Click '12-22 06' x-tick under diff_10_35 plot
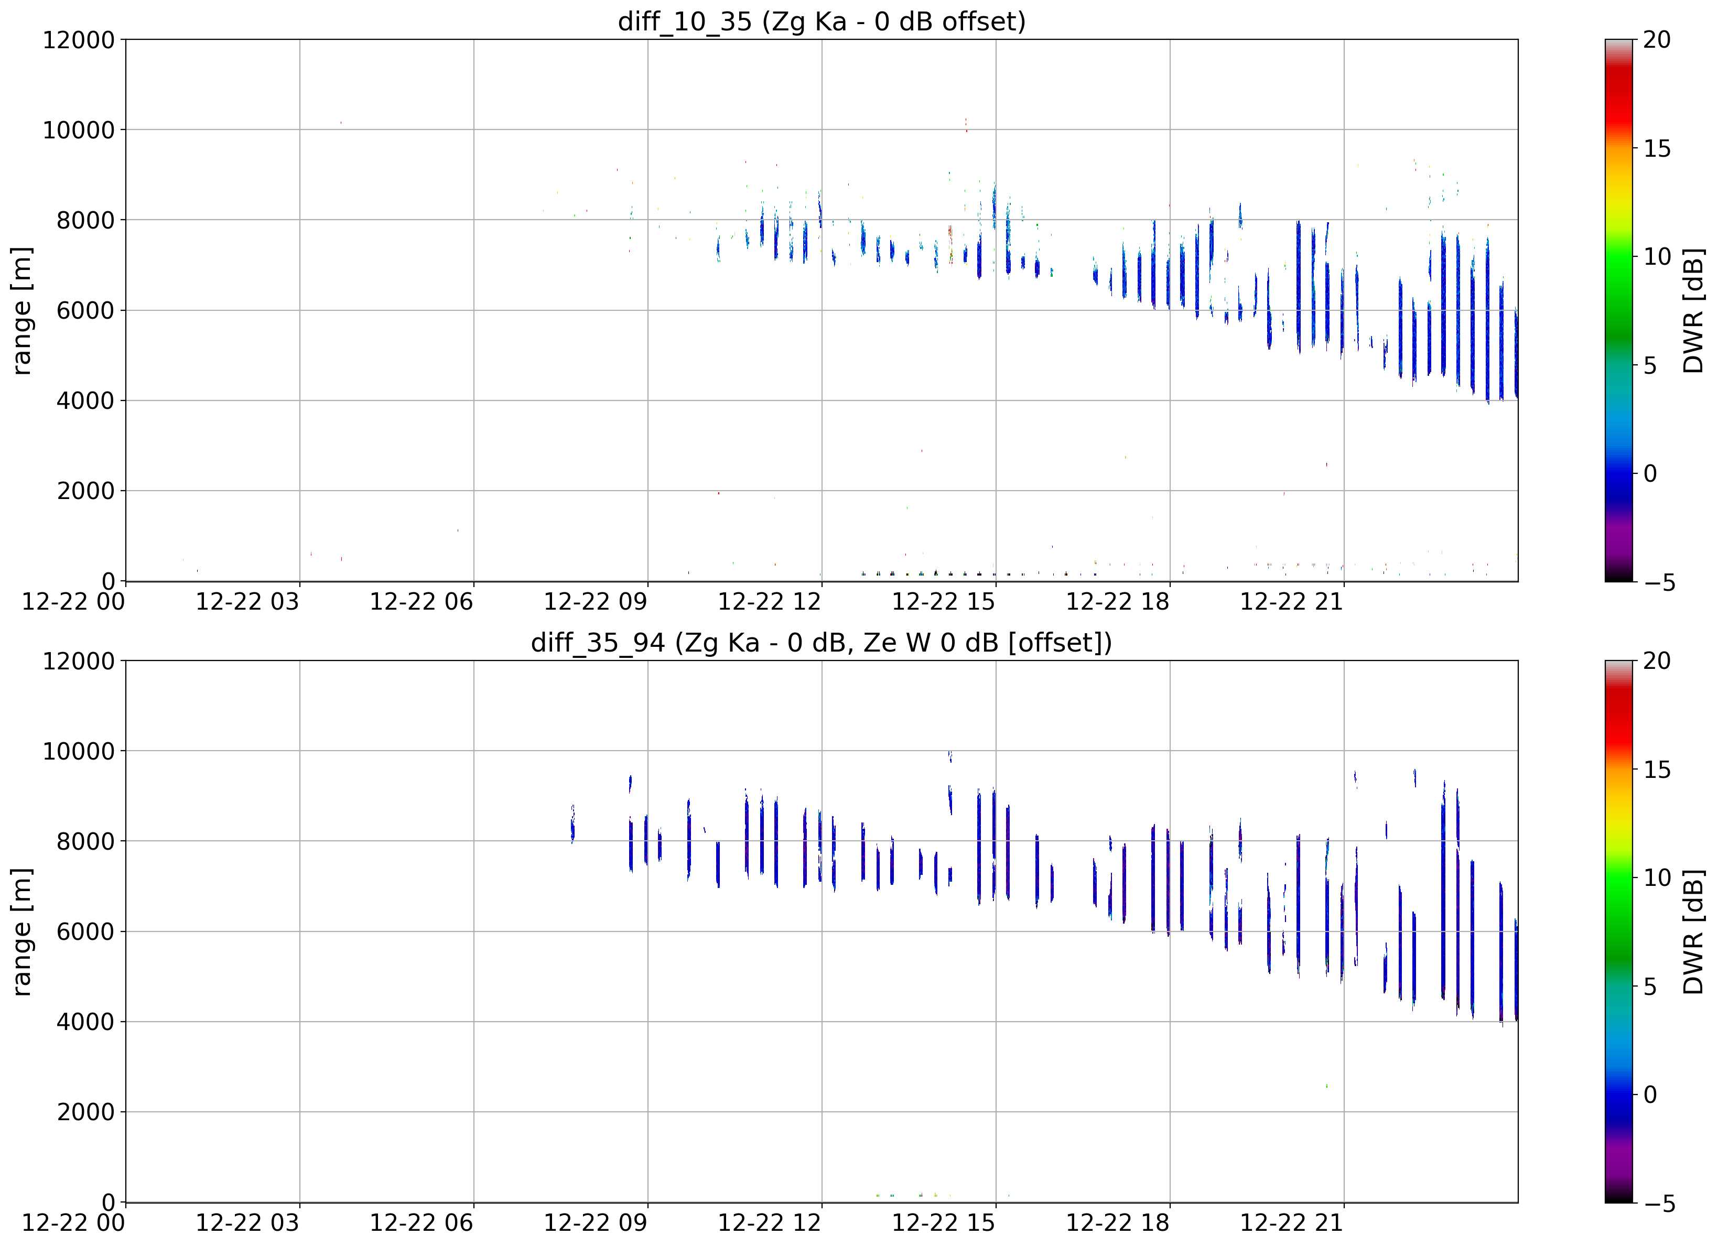Screen dimensions: 1718x1246 point(421,602)
